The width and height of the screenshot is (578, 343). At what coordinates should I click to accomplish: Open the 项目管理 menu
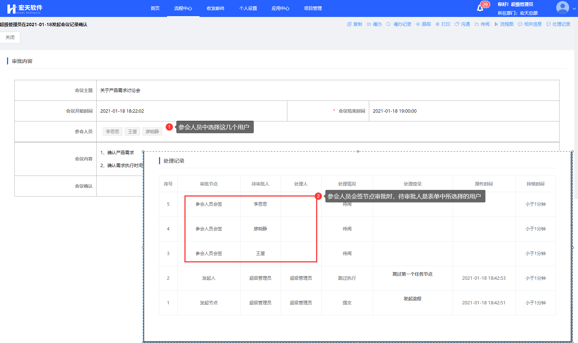313,8
